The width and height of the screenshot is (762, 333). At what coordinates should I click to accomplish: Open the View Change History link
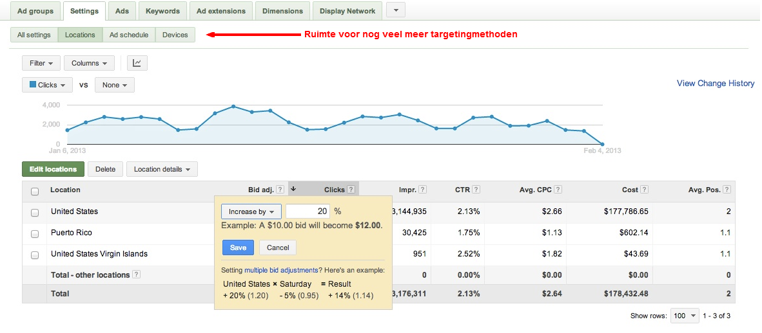coord(716,84)
